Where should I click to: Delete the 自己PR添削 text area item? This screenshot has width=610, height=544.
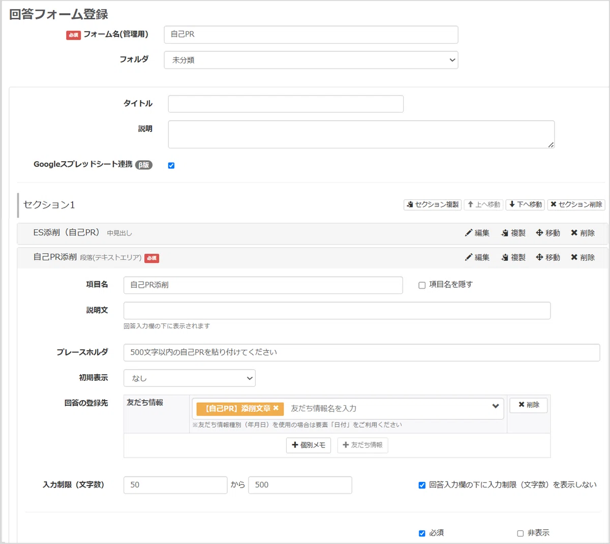[x=583, y=258]
